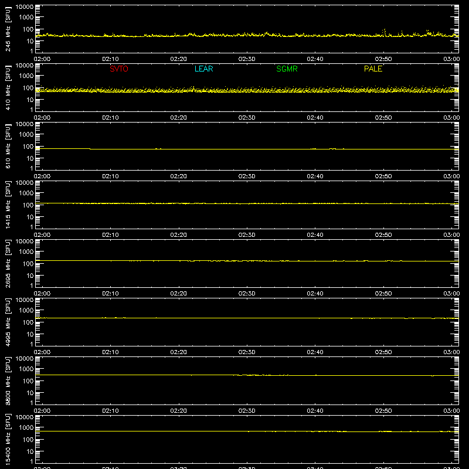The height and width of the screenshot is (469, 469).
Task: Click the 10000 tick on 4995 MHz axis
Action: pyautogui.click(x=25, y=300)
